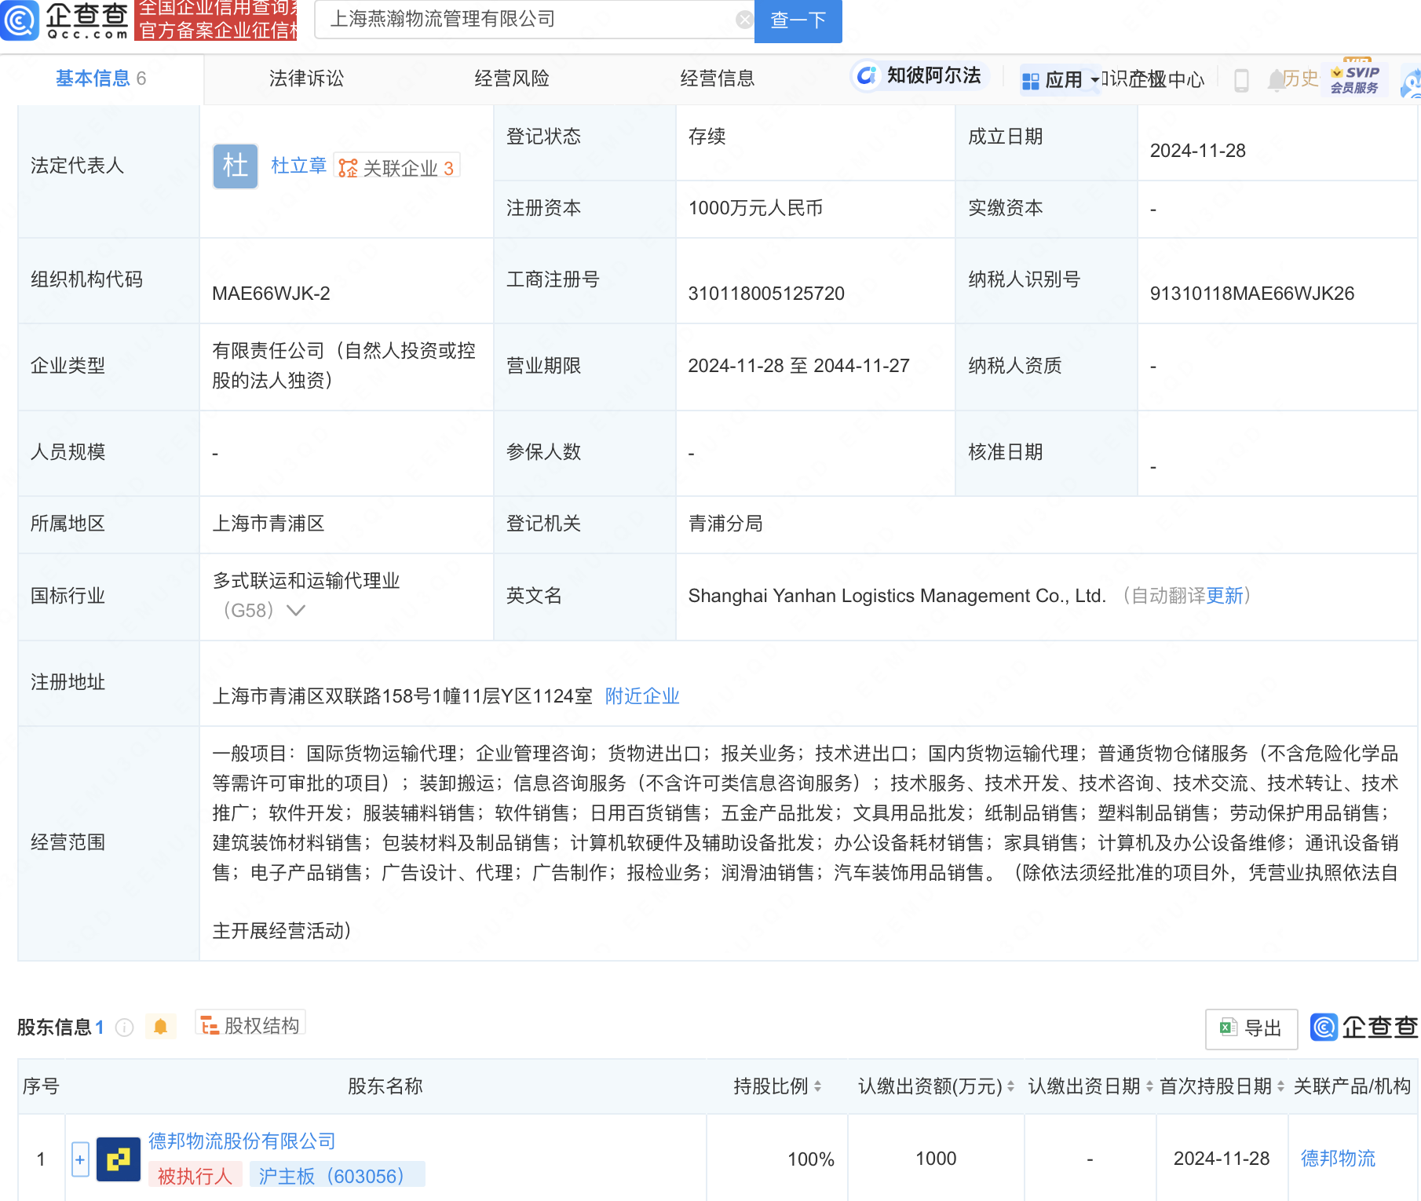Select the 1000万元人民币 registered capital value
The width and height of the screenshot is (1421, 1201).
pyautogui.click(x=755, y=208)
